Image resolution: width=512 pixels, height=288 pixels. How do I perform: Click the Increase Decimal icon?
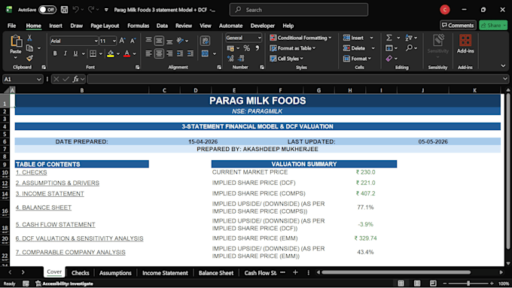point(230,59)
